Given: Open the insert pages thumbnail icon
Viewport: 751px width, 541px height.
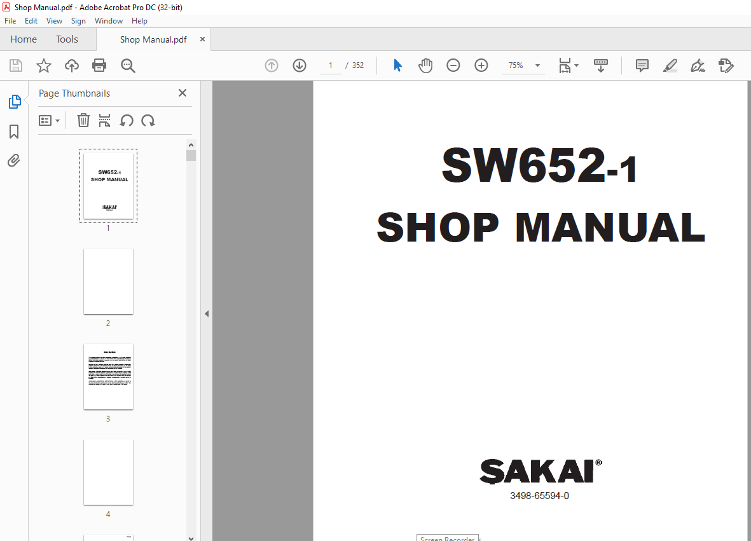Looking at the screenshot, I should pyautogui.click(x=104, y=120).
